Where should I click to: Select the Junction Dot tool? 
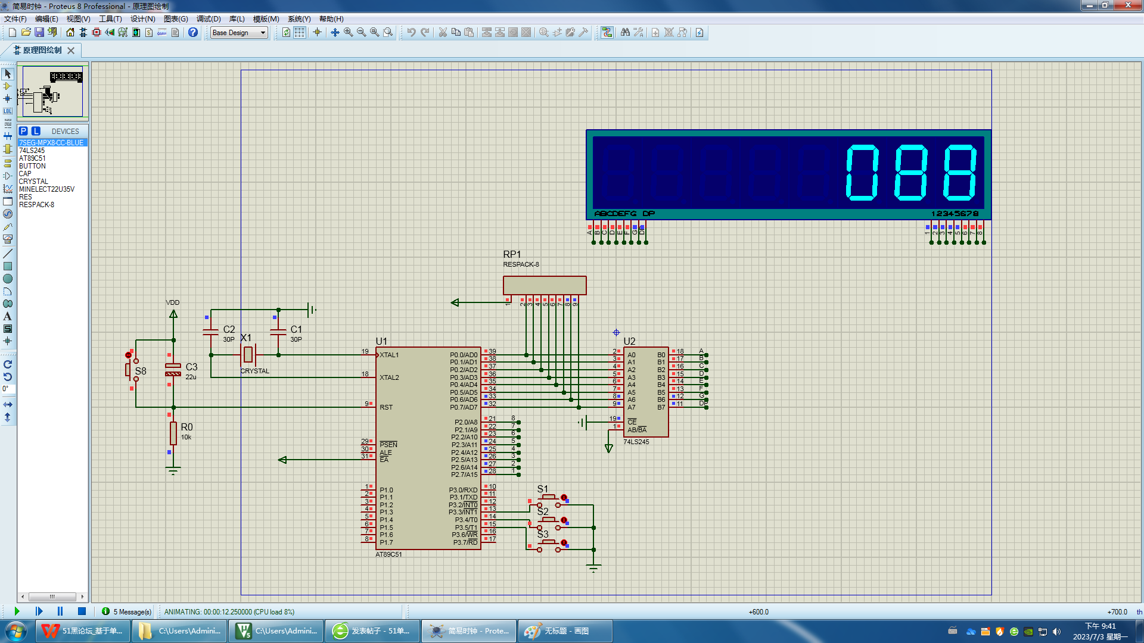pos(8,99)
